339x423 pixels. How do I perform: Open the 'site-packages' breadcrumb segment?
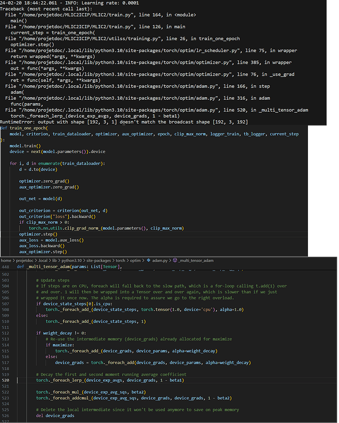click(x=99, y=261)
